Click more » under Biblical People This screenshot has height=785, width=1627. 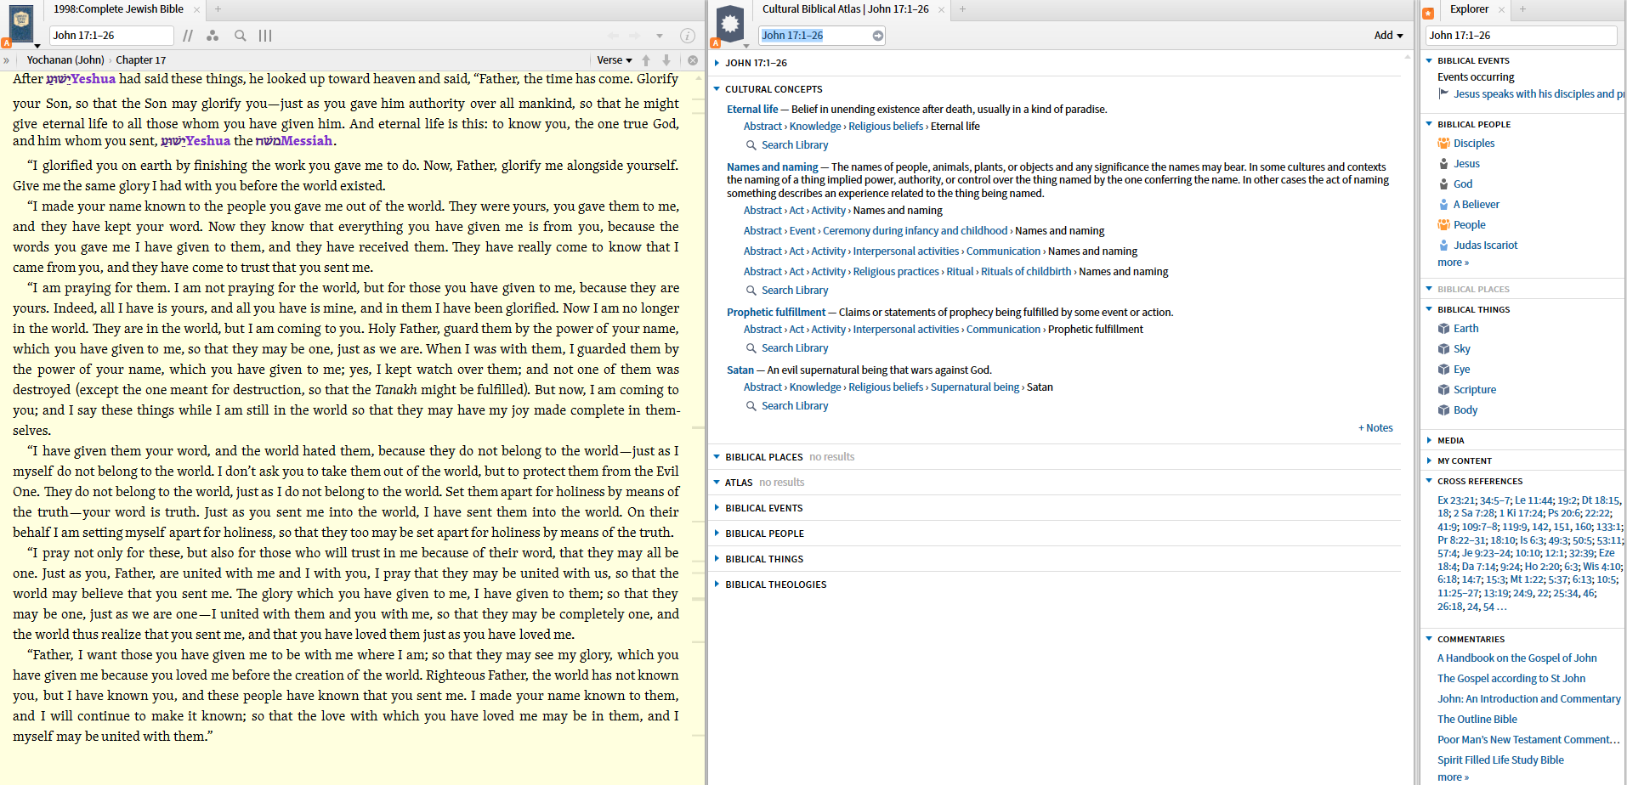click(1453, 263)
